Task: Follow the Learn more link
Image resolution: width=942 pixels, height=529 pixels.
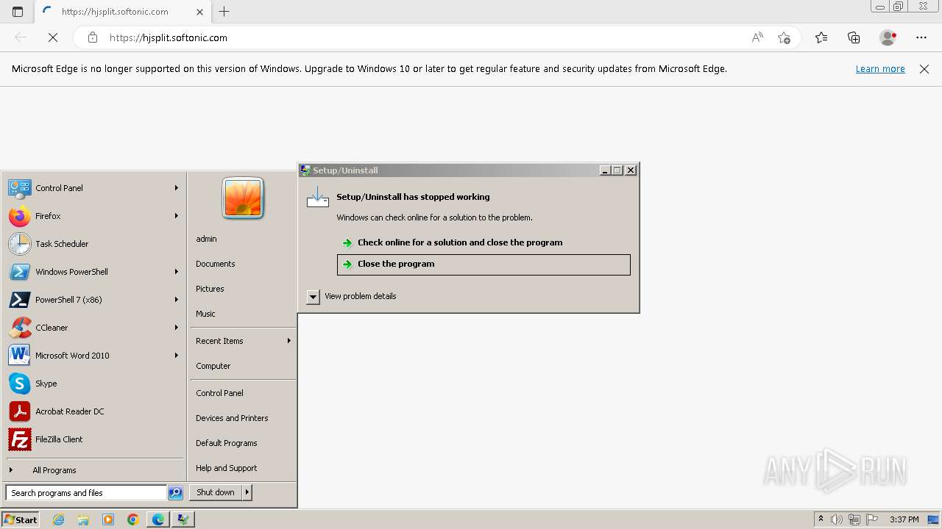Action: (880, 69)
